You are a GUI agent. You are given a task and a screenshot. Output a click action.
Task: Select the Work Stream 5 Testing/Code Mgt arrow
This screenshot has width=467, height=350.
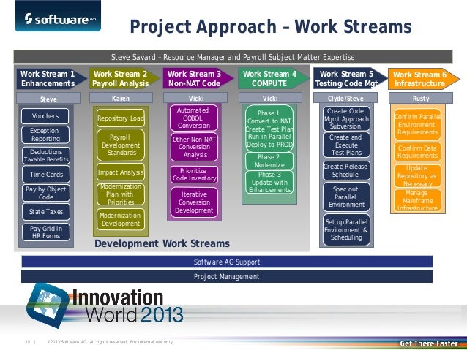(x=350, y=78)
